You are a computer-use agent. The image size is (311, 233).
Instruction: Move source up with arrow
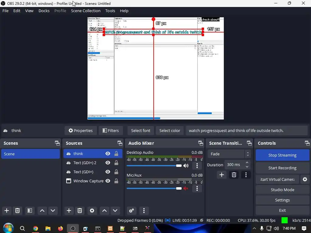[x=104, y=211]
